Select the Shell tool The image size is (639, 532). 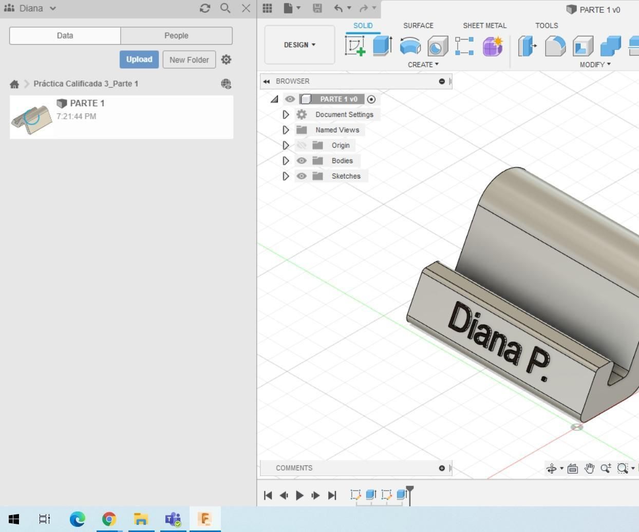click(583, 46)
